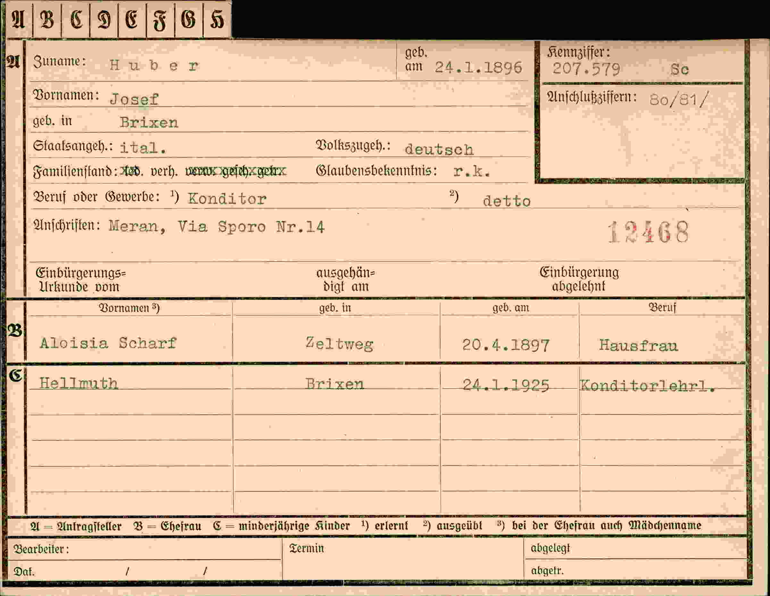Click the birth date 24.1.1896
Screen dimensions: 770x596
[478, 67]
